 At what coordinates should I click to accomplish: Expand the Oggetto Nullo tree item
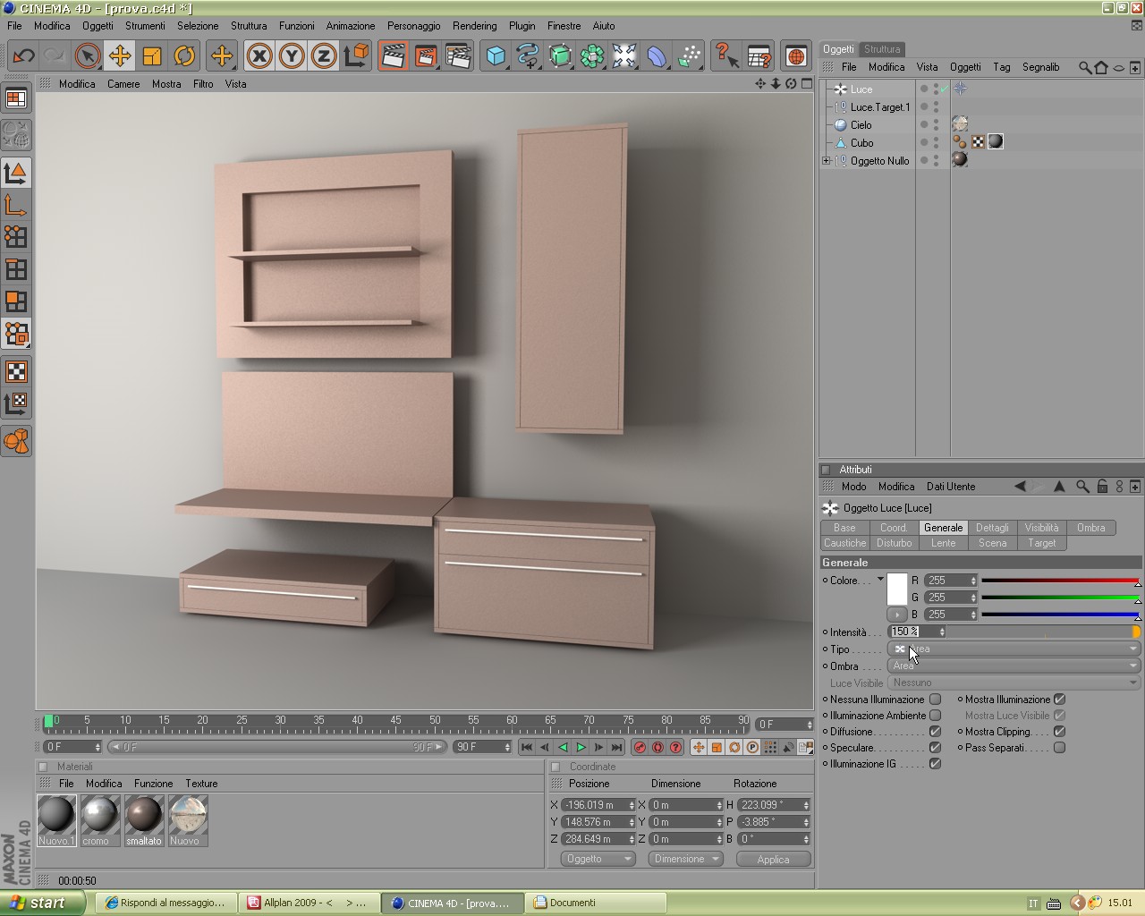pos(826,161)
